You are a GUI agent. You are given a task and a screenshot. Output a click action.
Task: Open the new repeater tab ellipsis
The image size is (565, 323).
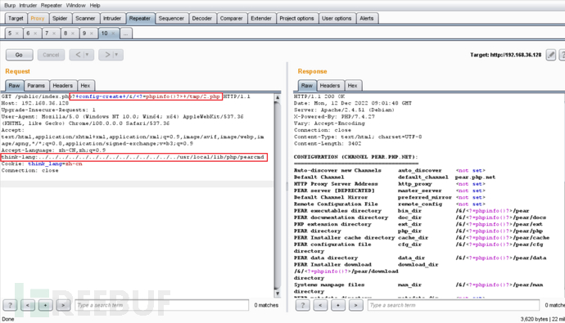tap(125, 34)
